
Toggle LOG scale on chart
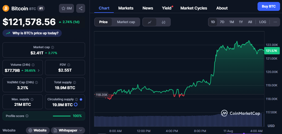coord(263,22)
